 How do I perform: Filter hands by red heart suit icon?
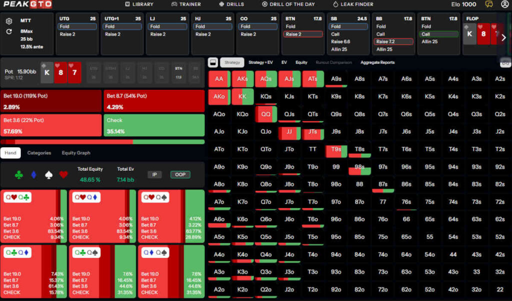point(63,175)
